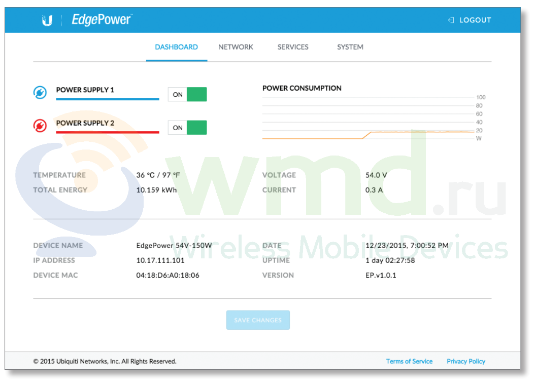Click the 100 mark on the graph axis
The width and height of the screenshot is (534, 385).
[481, 97]
